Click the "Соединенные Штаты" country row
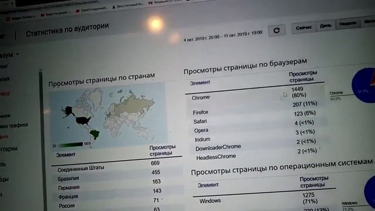This screenshot has height=211, width=375. (x=117, y=166)
